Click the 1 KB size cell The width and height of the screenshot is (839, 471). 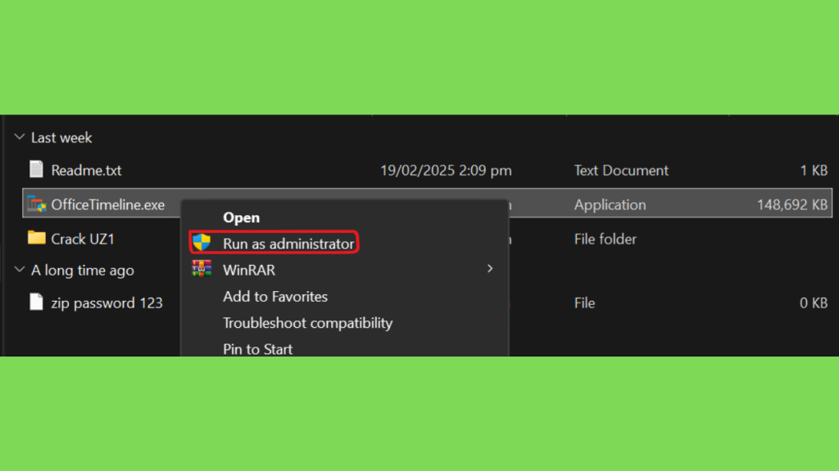[814, 170]
